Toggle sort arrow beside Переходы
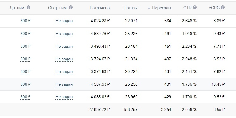This screenshot has height=118, width=236. [x=149, y=8]
